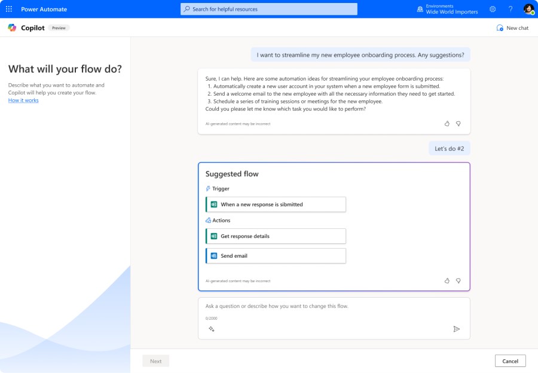Open your account avatar
Screen dimensions: 538x373
click(527, 8)
